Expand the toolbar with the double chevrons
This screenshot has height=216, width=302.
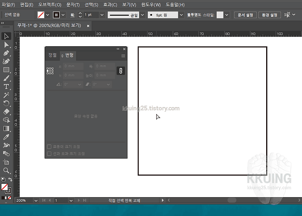pos(2,23)
